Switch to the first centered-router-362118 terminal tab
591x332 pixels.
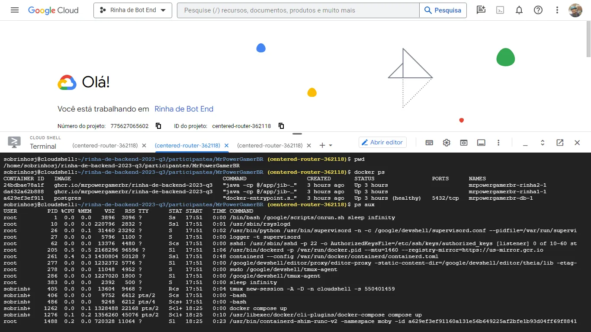(105, 146)
